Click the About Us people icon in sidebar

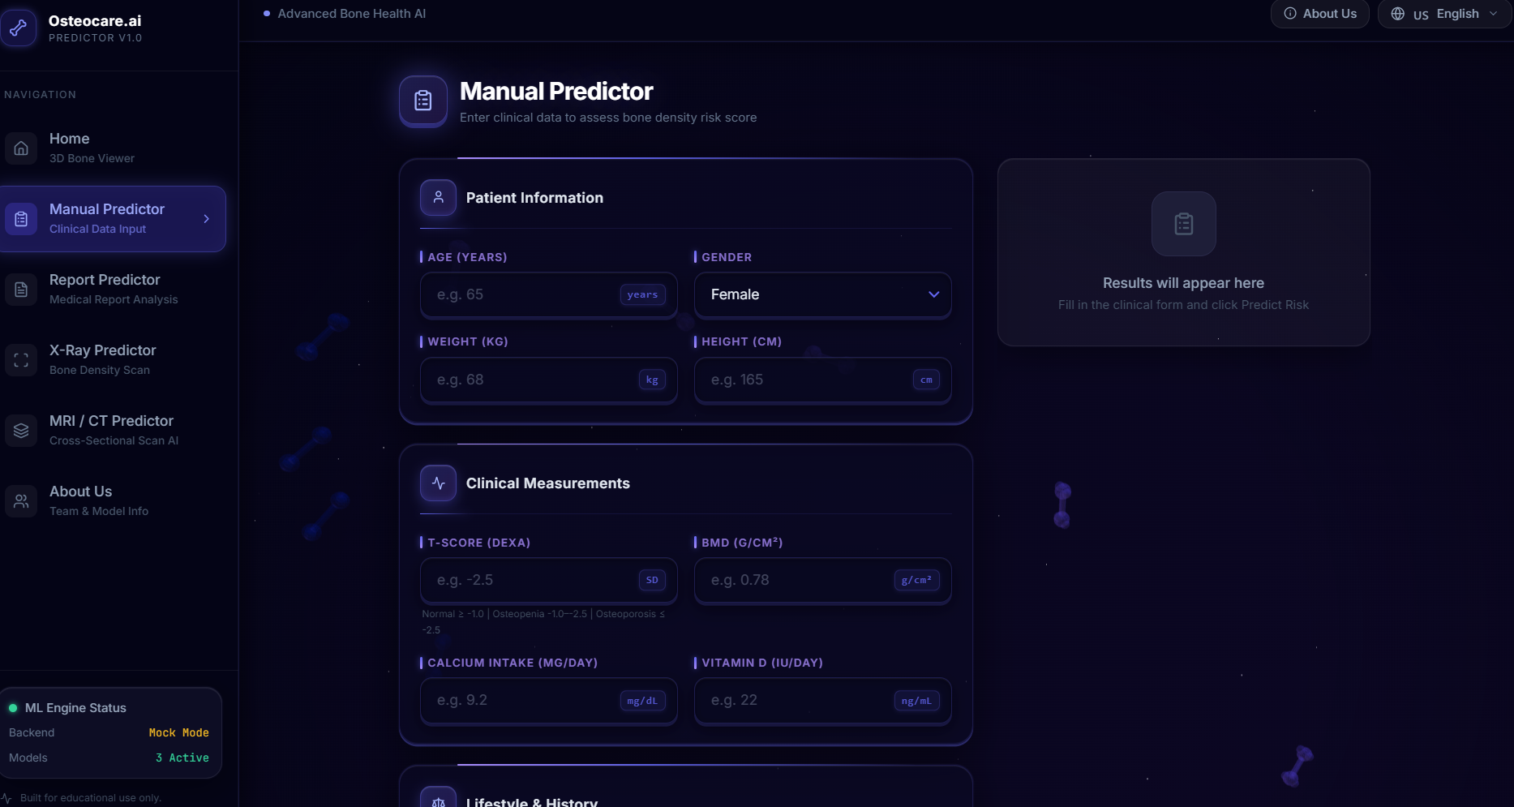(21, 501)
